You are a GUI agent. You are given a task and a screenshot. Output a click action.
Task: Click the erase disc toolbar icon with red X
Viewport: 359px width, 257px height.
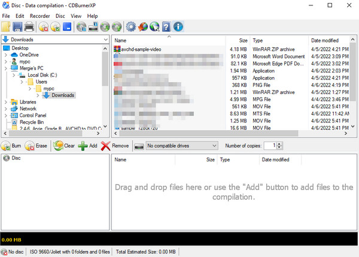tap(43, 27)
